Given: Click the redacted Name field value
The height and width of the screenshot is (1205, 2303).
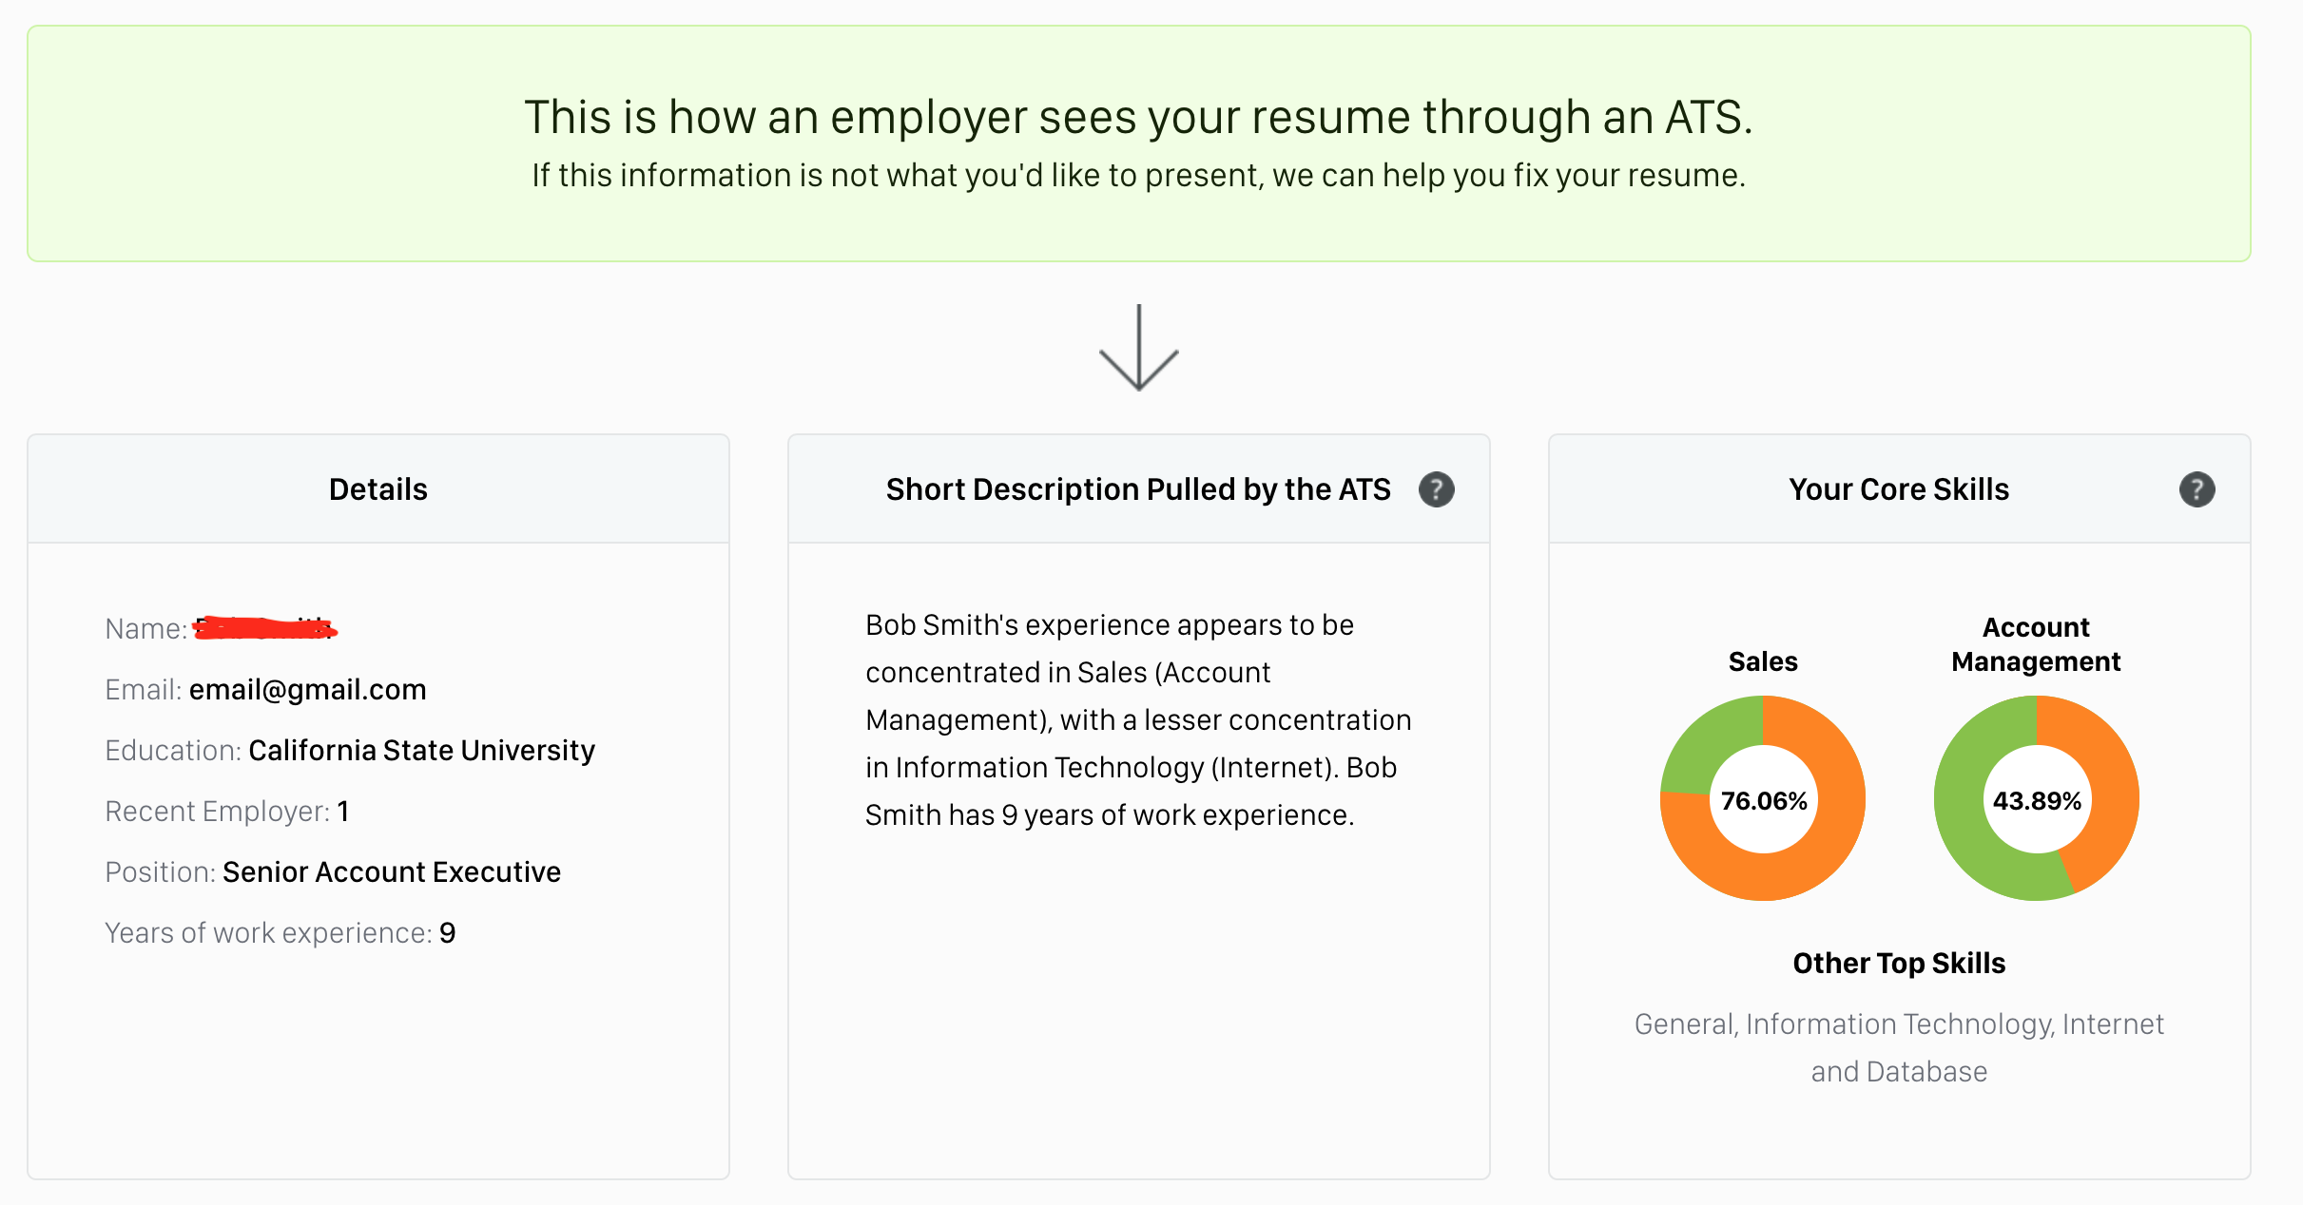Looking at the screenshot, I should tap(265, 628).
